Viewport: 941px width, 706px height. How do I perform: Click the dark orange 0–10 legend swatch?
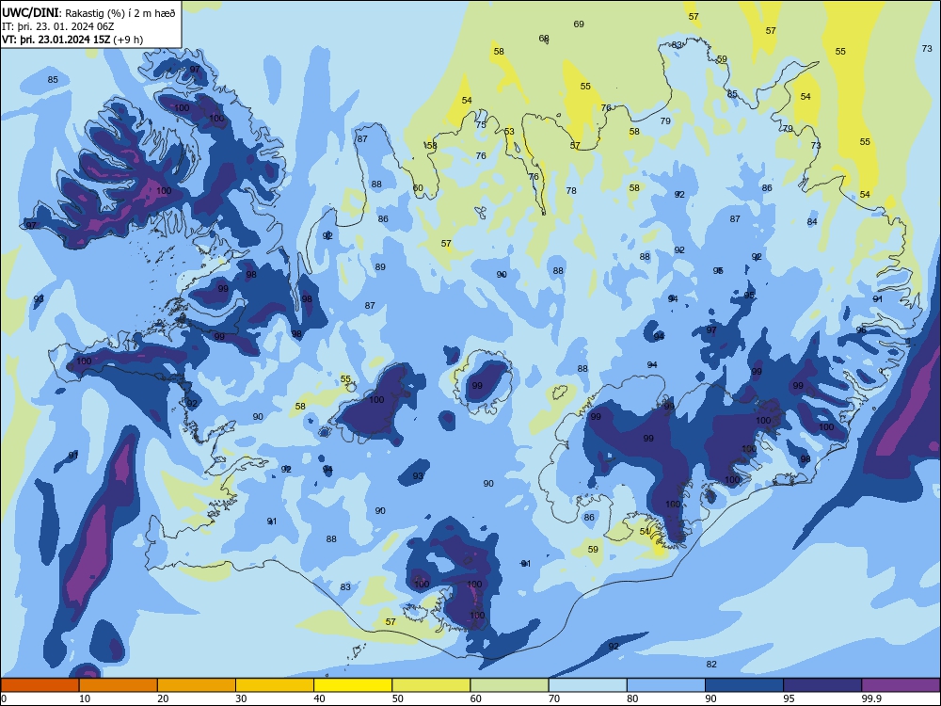pyautogui.click(x=40, y=685)
